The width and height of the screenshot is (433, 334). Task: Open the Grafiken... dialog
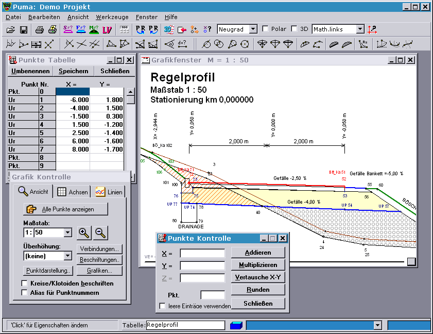[99, 271]
